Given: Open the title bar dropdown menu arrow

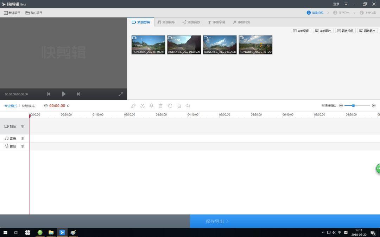Looking at the screenshot, I should click(346, 4).
